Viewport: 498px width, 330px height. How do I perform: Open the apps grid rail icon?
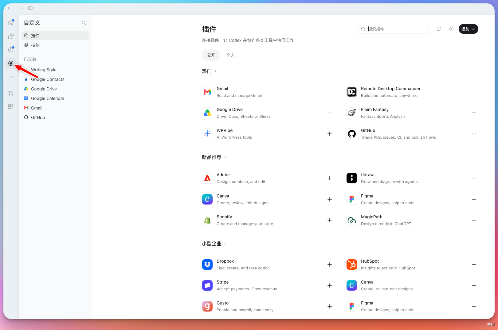tap(11, 107)
